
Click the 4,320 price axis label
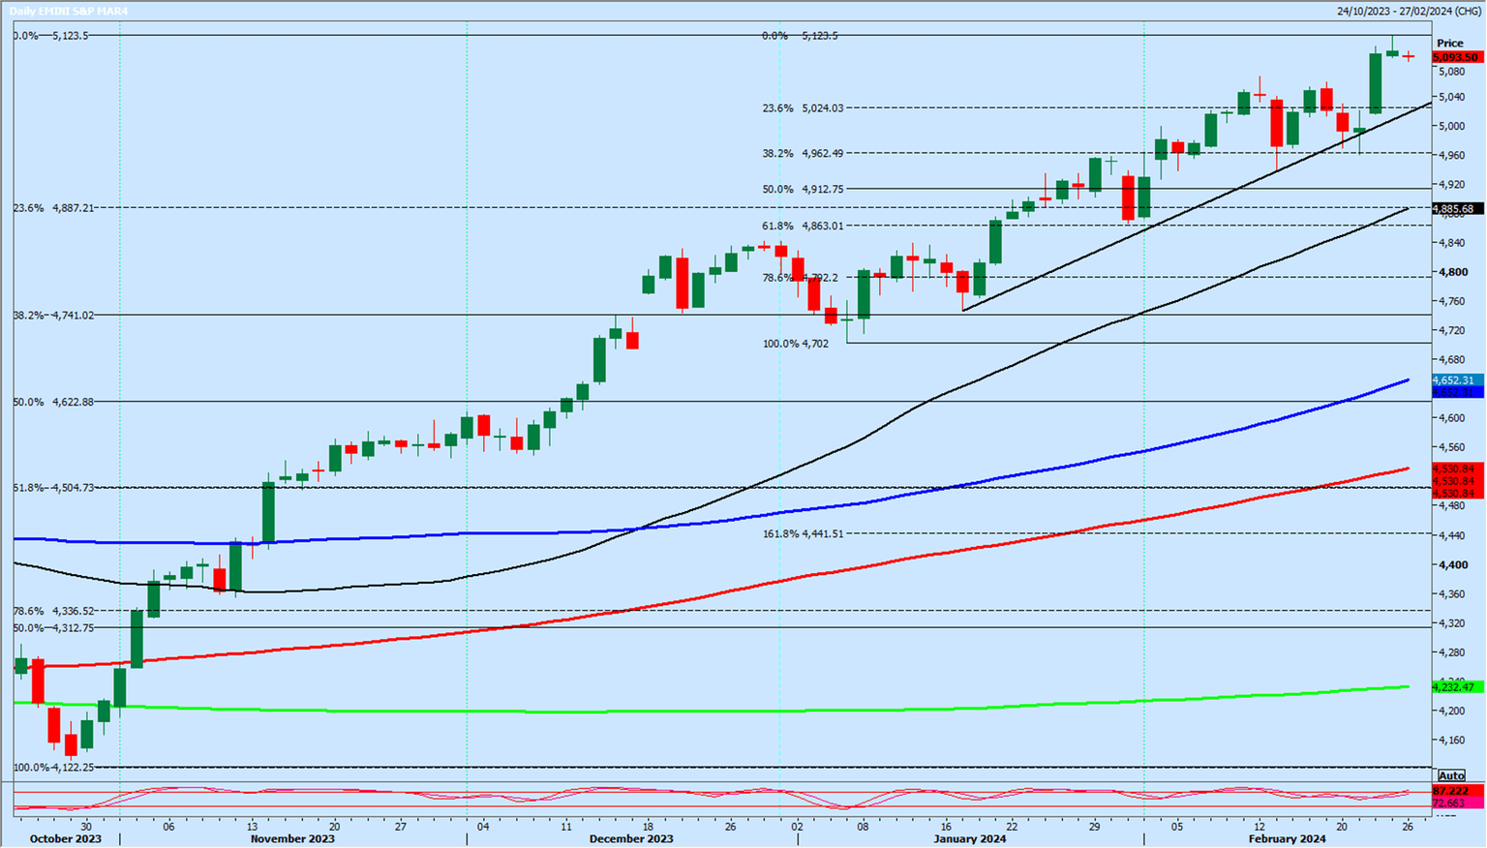1450,623
